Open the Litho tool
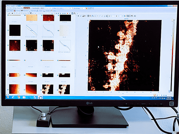The image size is (179, 134). pyautogui.click(x=53, y=11)
